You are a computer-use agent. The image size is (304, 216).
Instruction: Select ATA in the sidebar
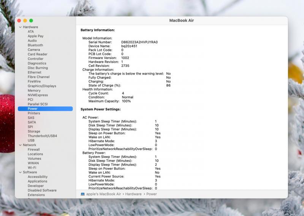(31, 32)
